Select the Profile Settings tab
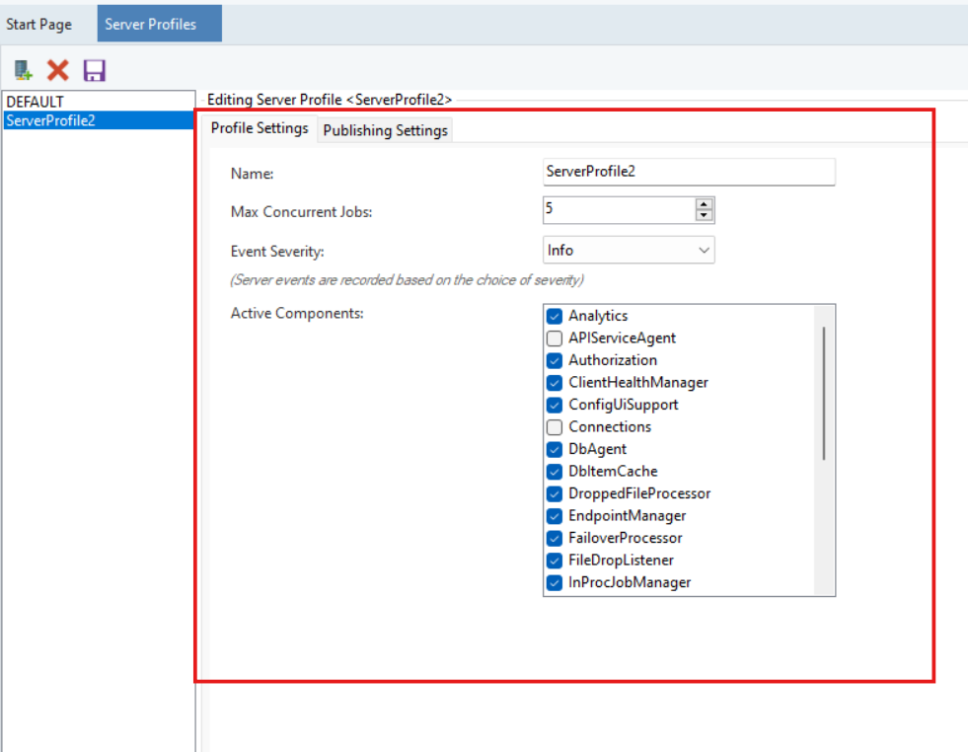Viewport: 968px width, 752px height. [260, 129]
